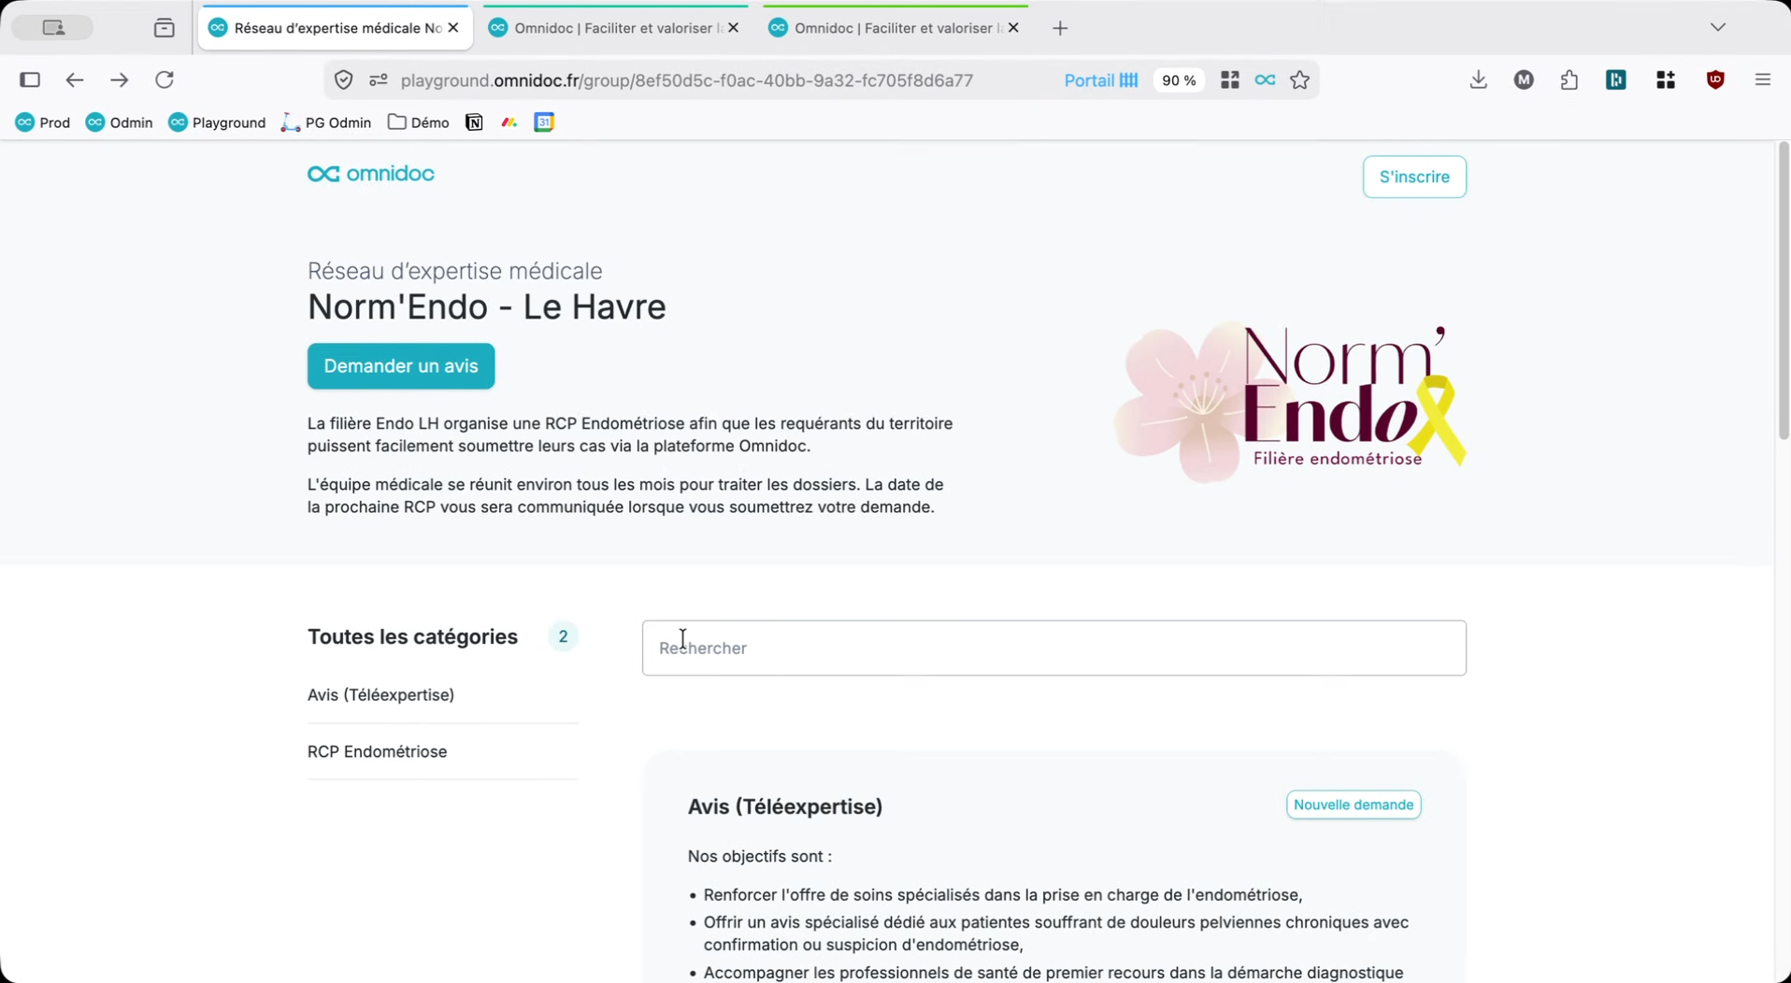Open a new tab with the plus button
This screenshot has width=1791, height=983.
click(x=1060, y=28)
